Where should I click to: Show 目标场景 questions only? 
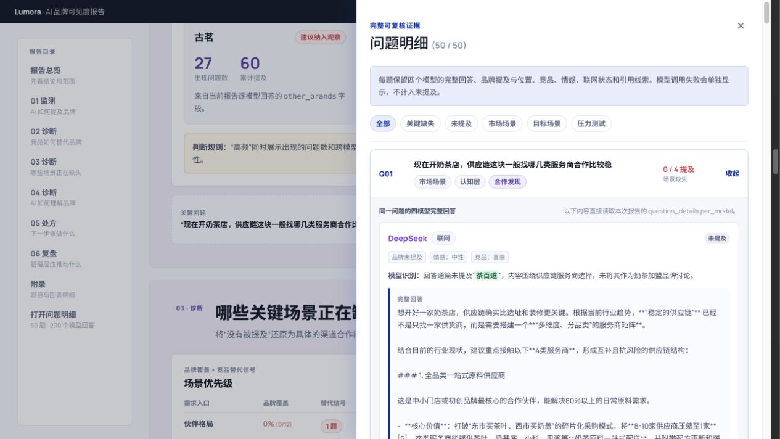coord(547,123)
